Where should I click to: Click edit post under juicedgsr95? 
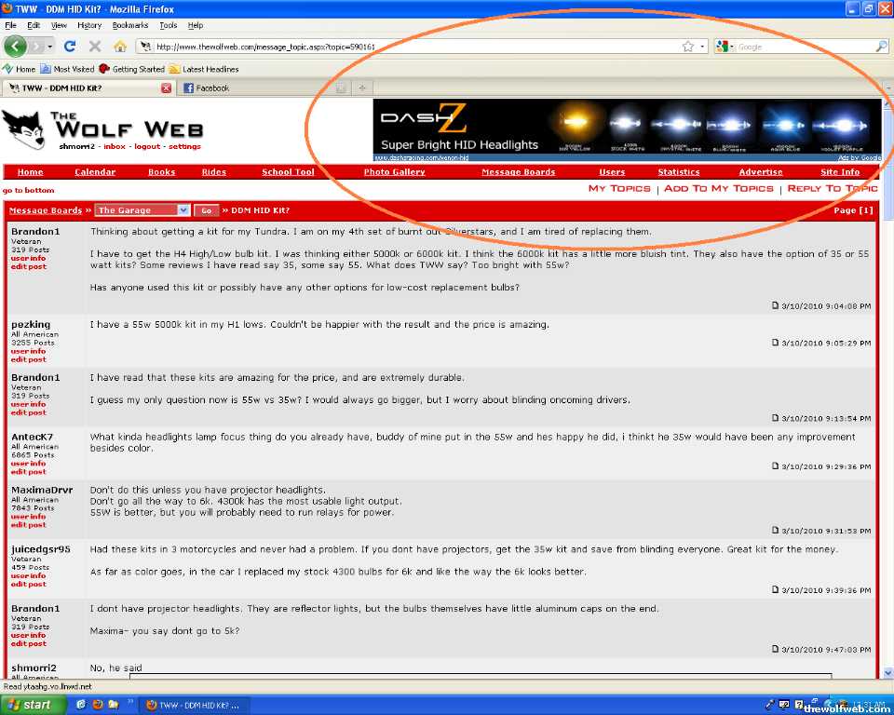(x=29, y=584)
